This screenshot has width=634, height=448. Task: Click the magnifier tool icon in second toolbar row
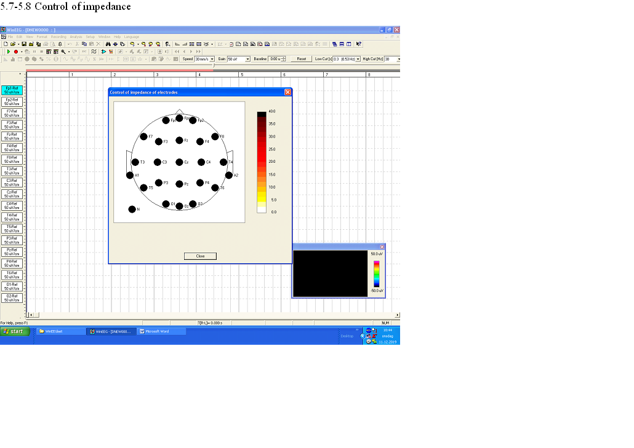63,52
